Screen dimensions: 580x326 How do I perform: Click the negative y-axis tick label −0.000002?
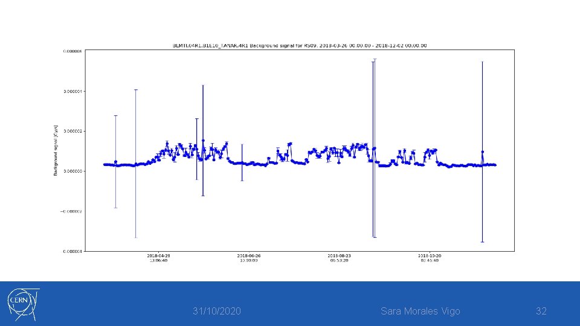[71, 211]
